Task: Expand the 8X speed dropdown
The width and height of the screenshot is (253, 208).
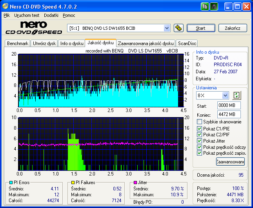Action: tap(225, 95)
